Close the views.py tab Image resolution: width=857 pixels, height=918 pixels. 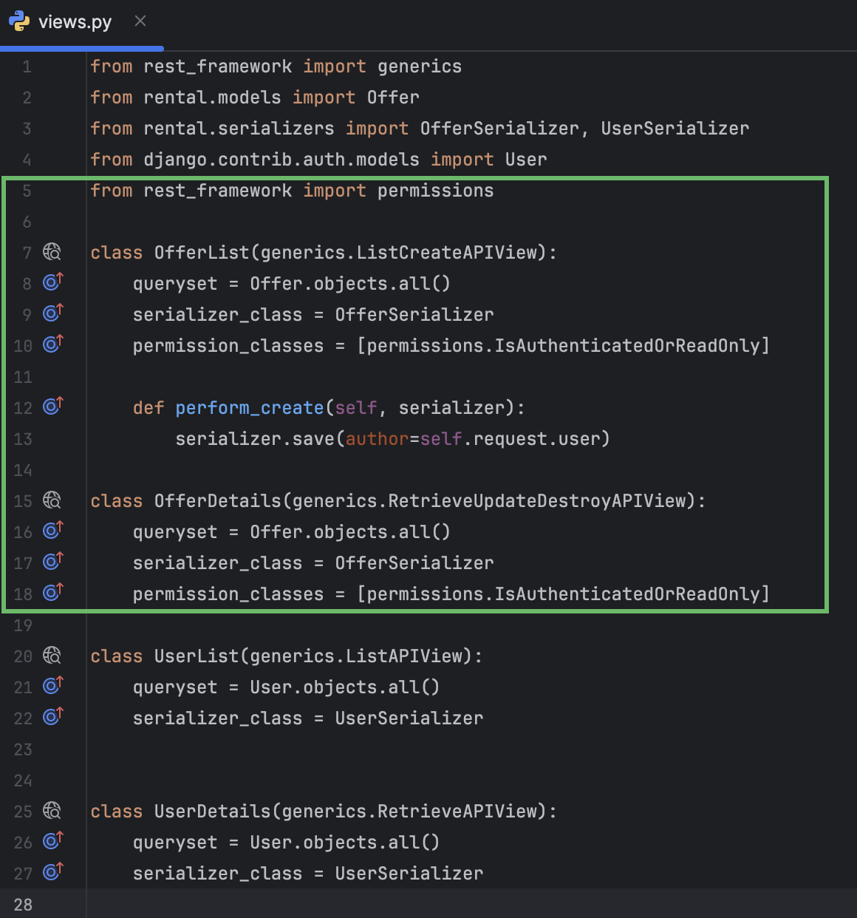[140, 21]
